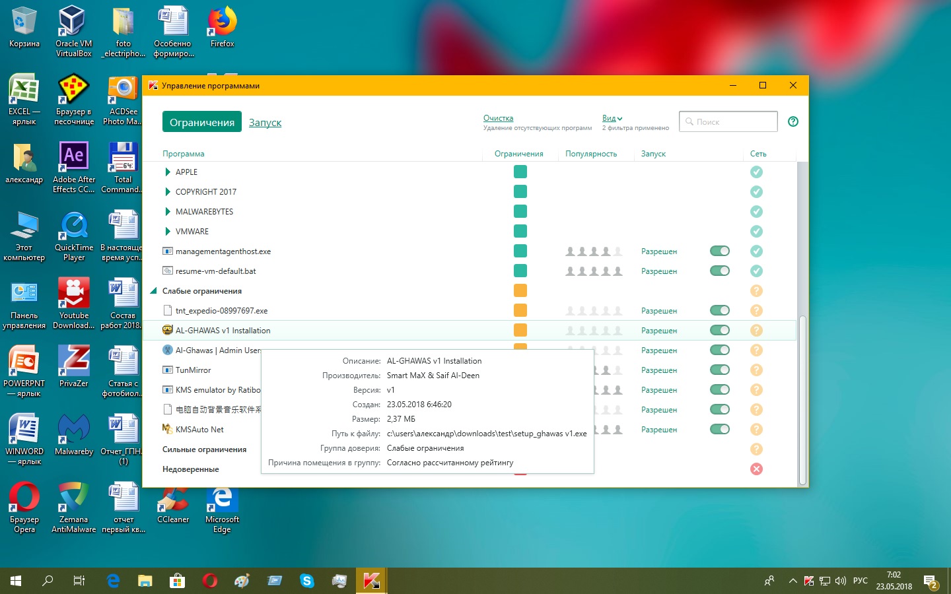Toggle launch switch for TunMirror
Screen dimensions: 951x594
(720, 370)
